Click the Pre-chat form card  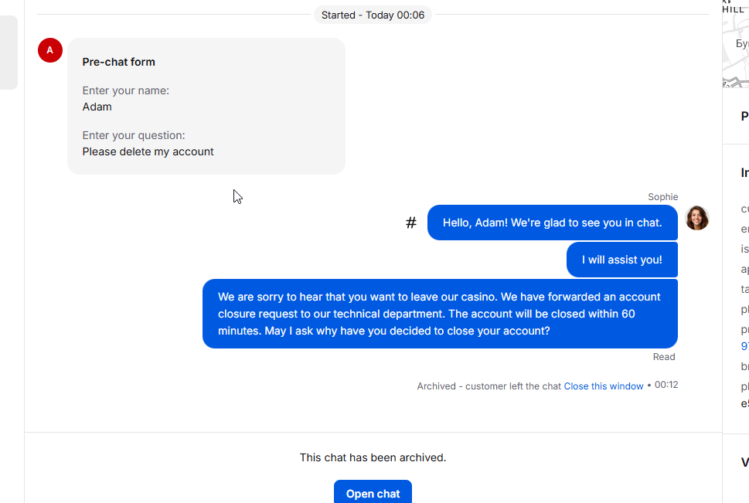(x=206, y=107)
